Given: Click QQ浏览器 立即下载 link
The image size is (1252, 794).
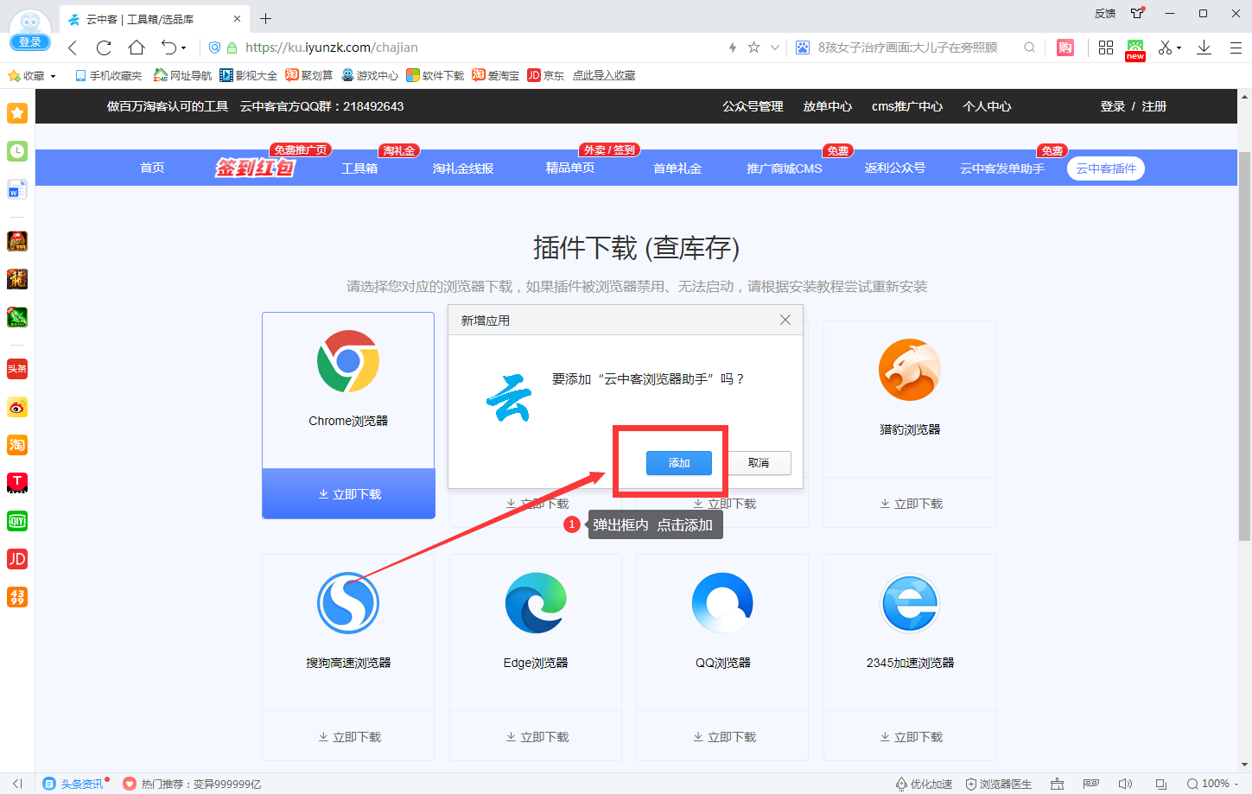Looking at the screenshot, I should [x=724, y=737].
